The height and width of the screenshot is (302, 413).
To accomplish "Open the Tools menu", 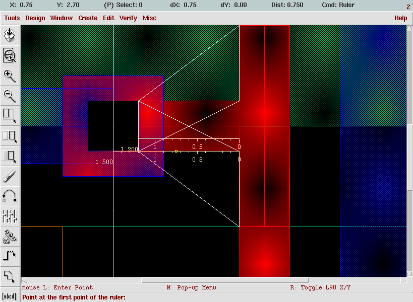I will (12, 18).
